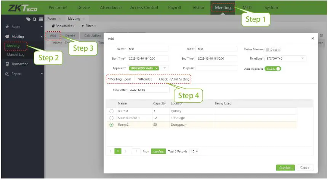Select the Room2 radio button
Image resolution: width=328 pixels, height=180 pixels.
pos(112,125)
